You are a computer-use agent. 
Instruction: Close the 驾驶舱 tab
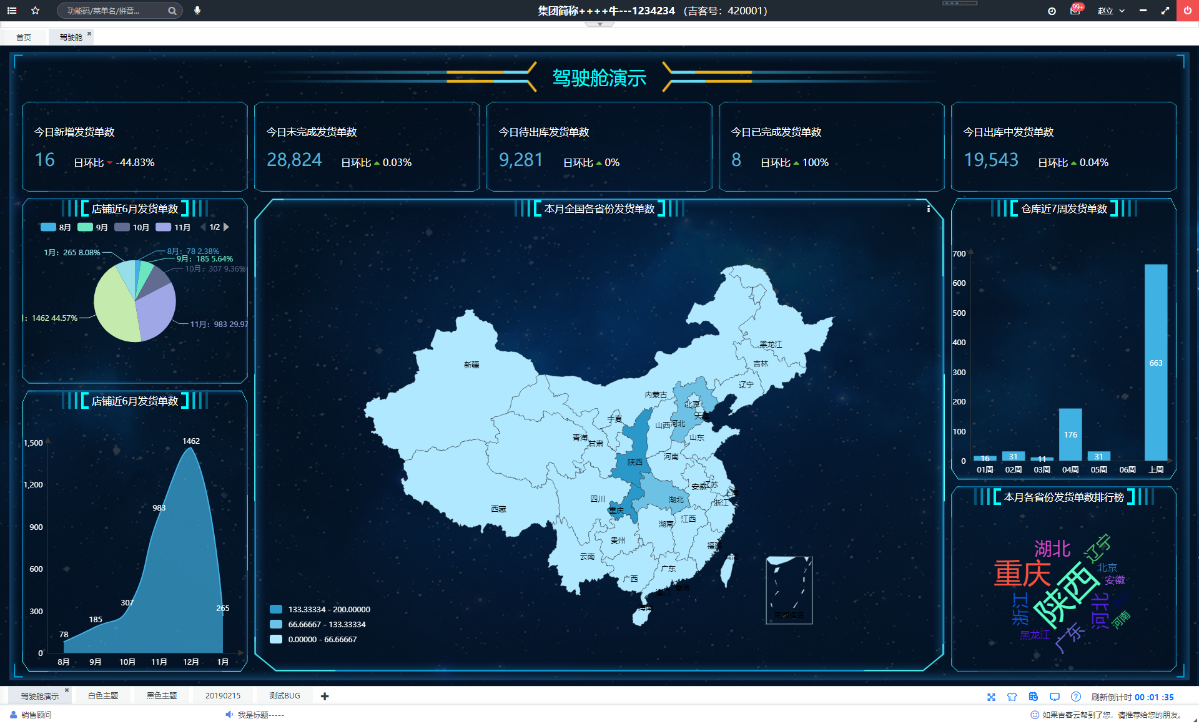tap(89, 34)
